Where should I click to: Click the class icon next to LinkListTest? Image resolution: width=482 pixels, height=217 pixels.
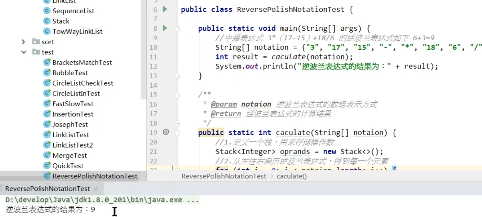(47, 135)
